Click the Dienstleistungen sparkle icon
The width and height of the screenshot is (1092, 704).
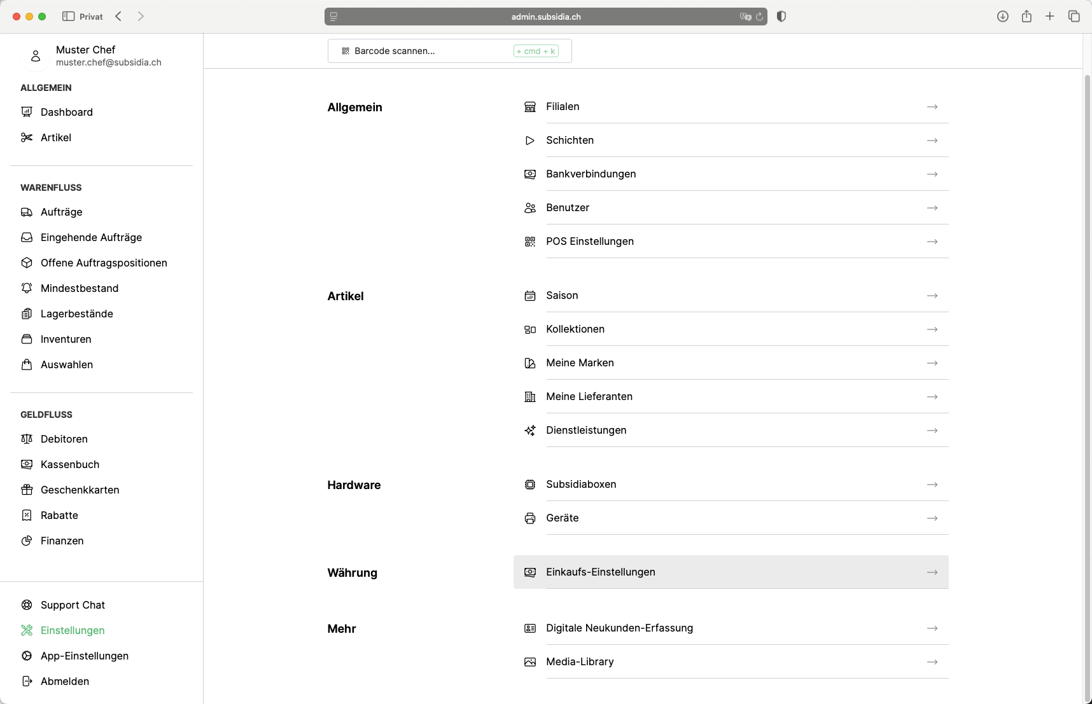point(529,431)
